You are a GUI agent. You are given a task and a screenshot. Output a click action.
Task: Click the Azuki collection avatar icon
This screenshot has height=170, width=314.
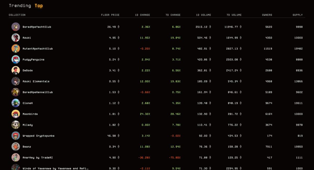click(x=16, y=38)
